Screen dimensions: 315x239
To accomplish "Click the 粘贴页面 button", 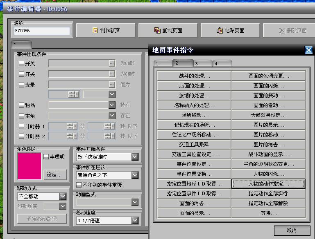I will pos(230,31).
